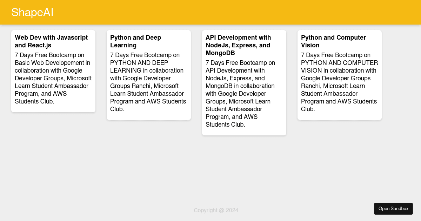Image resolution: width=421 pixels, height=221 pixels.
Task: Click the API Development card description paragraph
Action: coord(240,94)
